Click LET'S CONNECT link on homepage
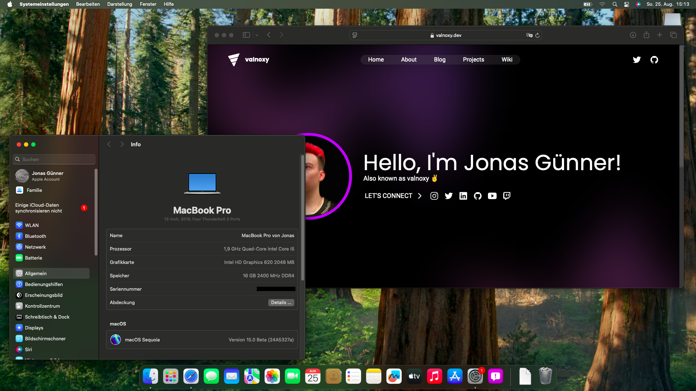This screenshot has width=696, height=391. (393, 195)
